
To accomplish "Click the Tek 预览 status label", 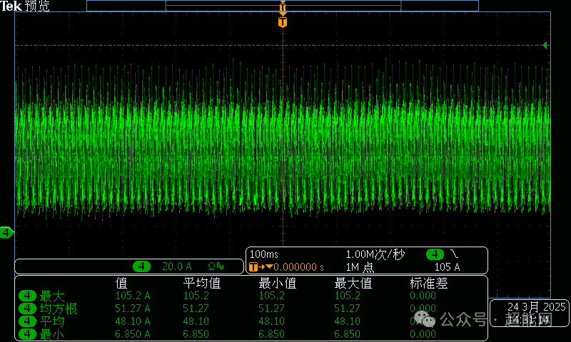I will [x=25, y=6].
